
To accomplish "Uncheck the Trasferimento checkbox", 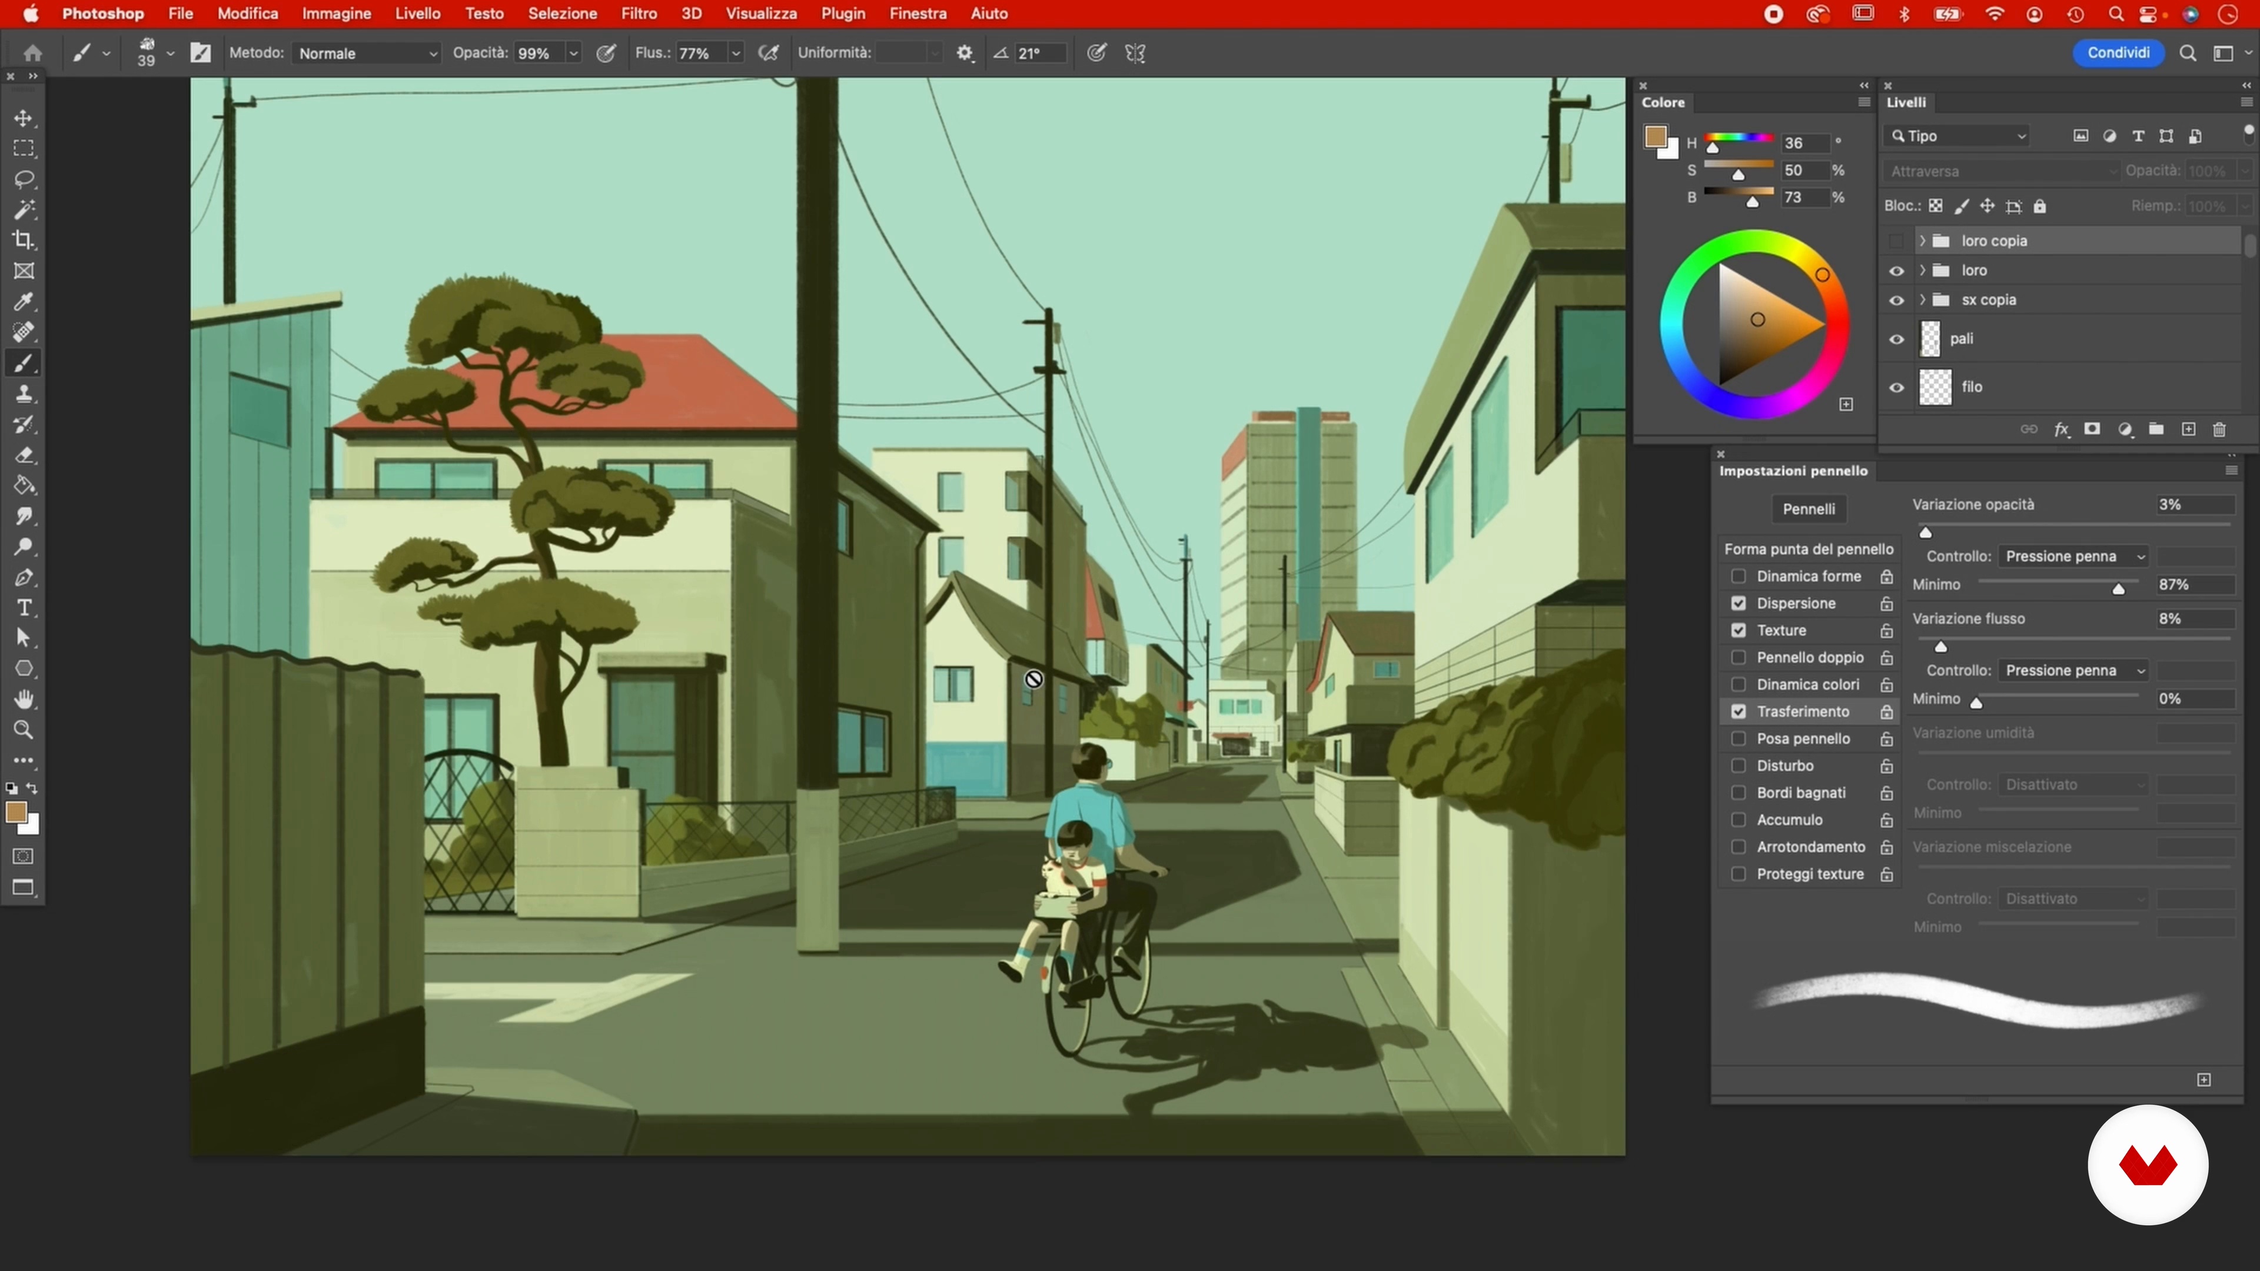I will 1738,711.
